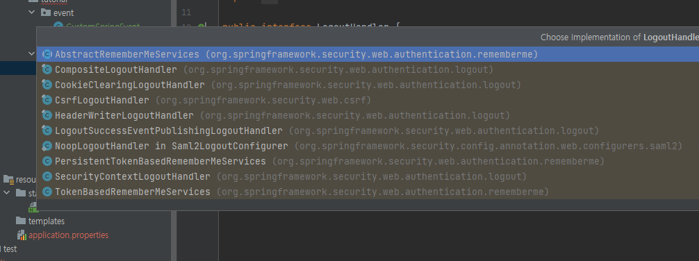Click class icon beside HeaderWriterLogoutHandler

point(47,115)
